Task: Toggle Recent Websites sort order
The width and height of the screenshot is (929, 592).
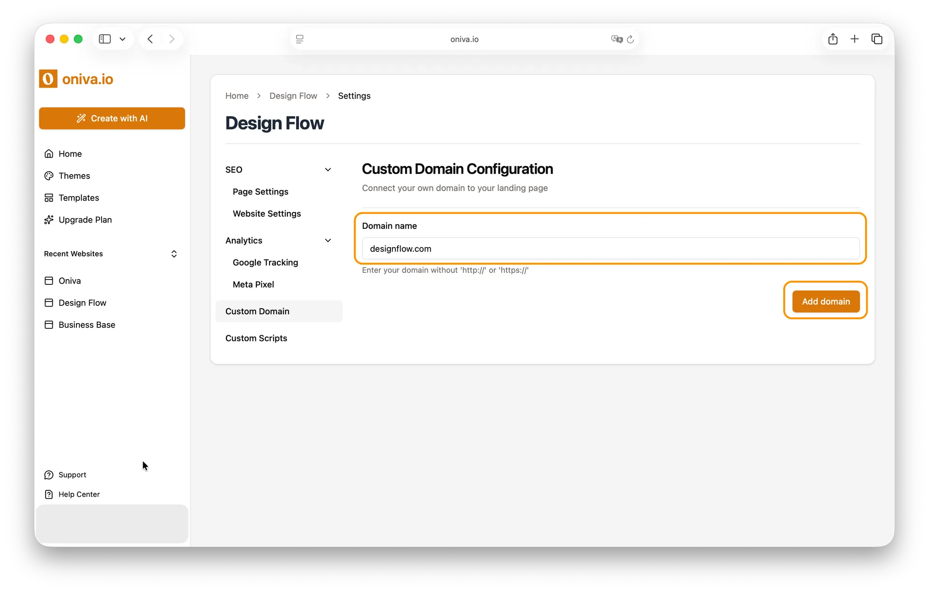Action: [x=174, y=253]
